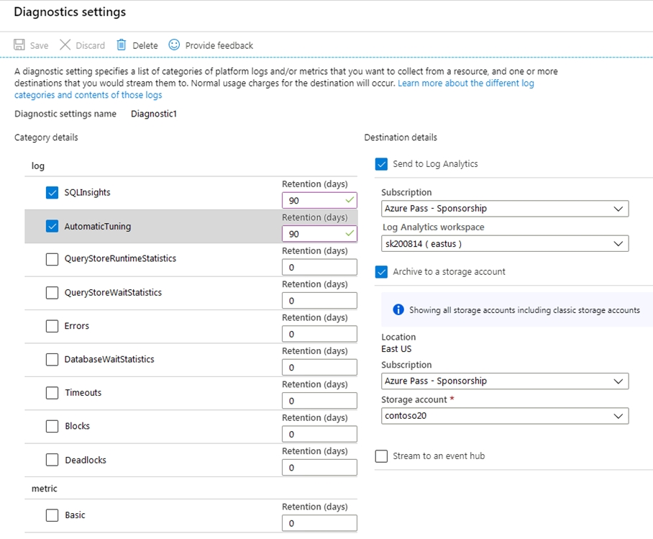Viewport: 653px width, 539px height.
Task: Expand the Storage account contoso20 dropdown
Action: coord(505,416)
